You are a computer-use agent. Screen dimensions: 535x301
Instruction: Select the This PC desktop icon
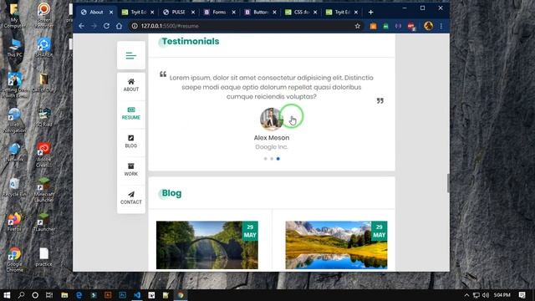14,48
